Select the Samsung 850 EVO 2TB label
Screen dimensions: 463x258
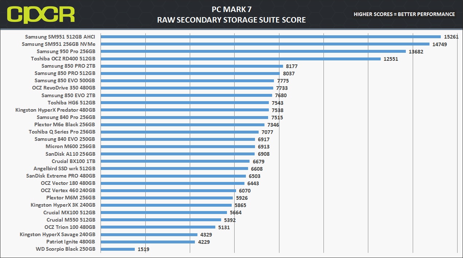click(x=68, y=95)
